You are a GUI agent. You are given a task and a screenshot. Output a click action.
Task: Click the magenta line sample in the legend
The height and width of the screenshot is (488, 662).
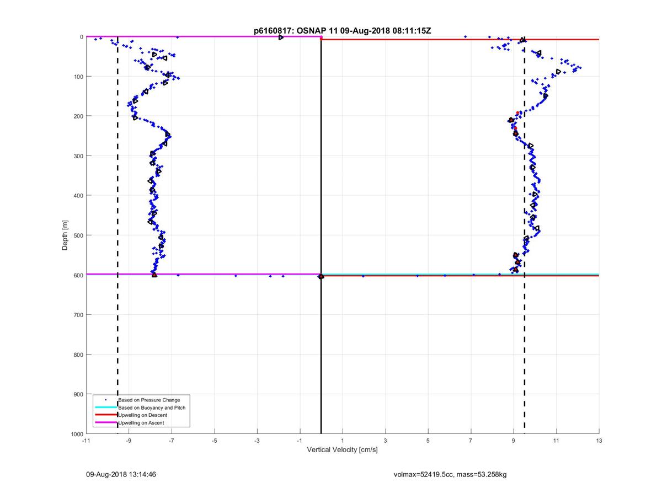click(106, 422)
